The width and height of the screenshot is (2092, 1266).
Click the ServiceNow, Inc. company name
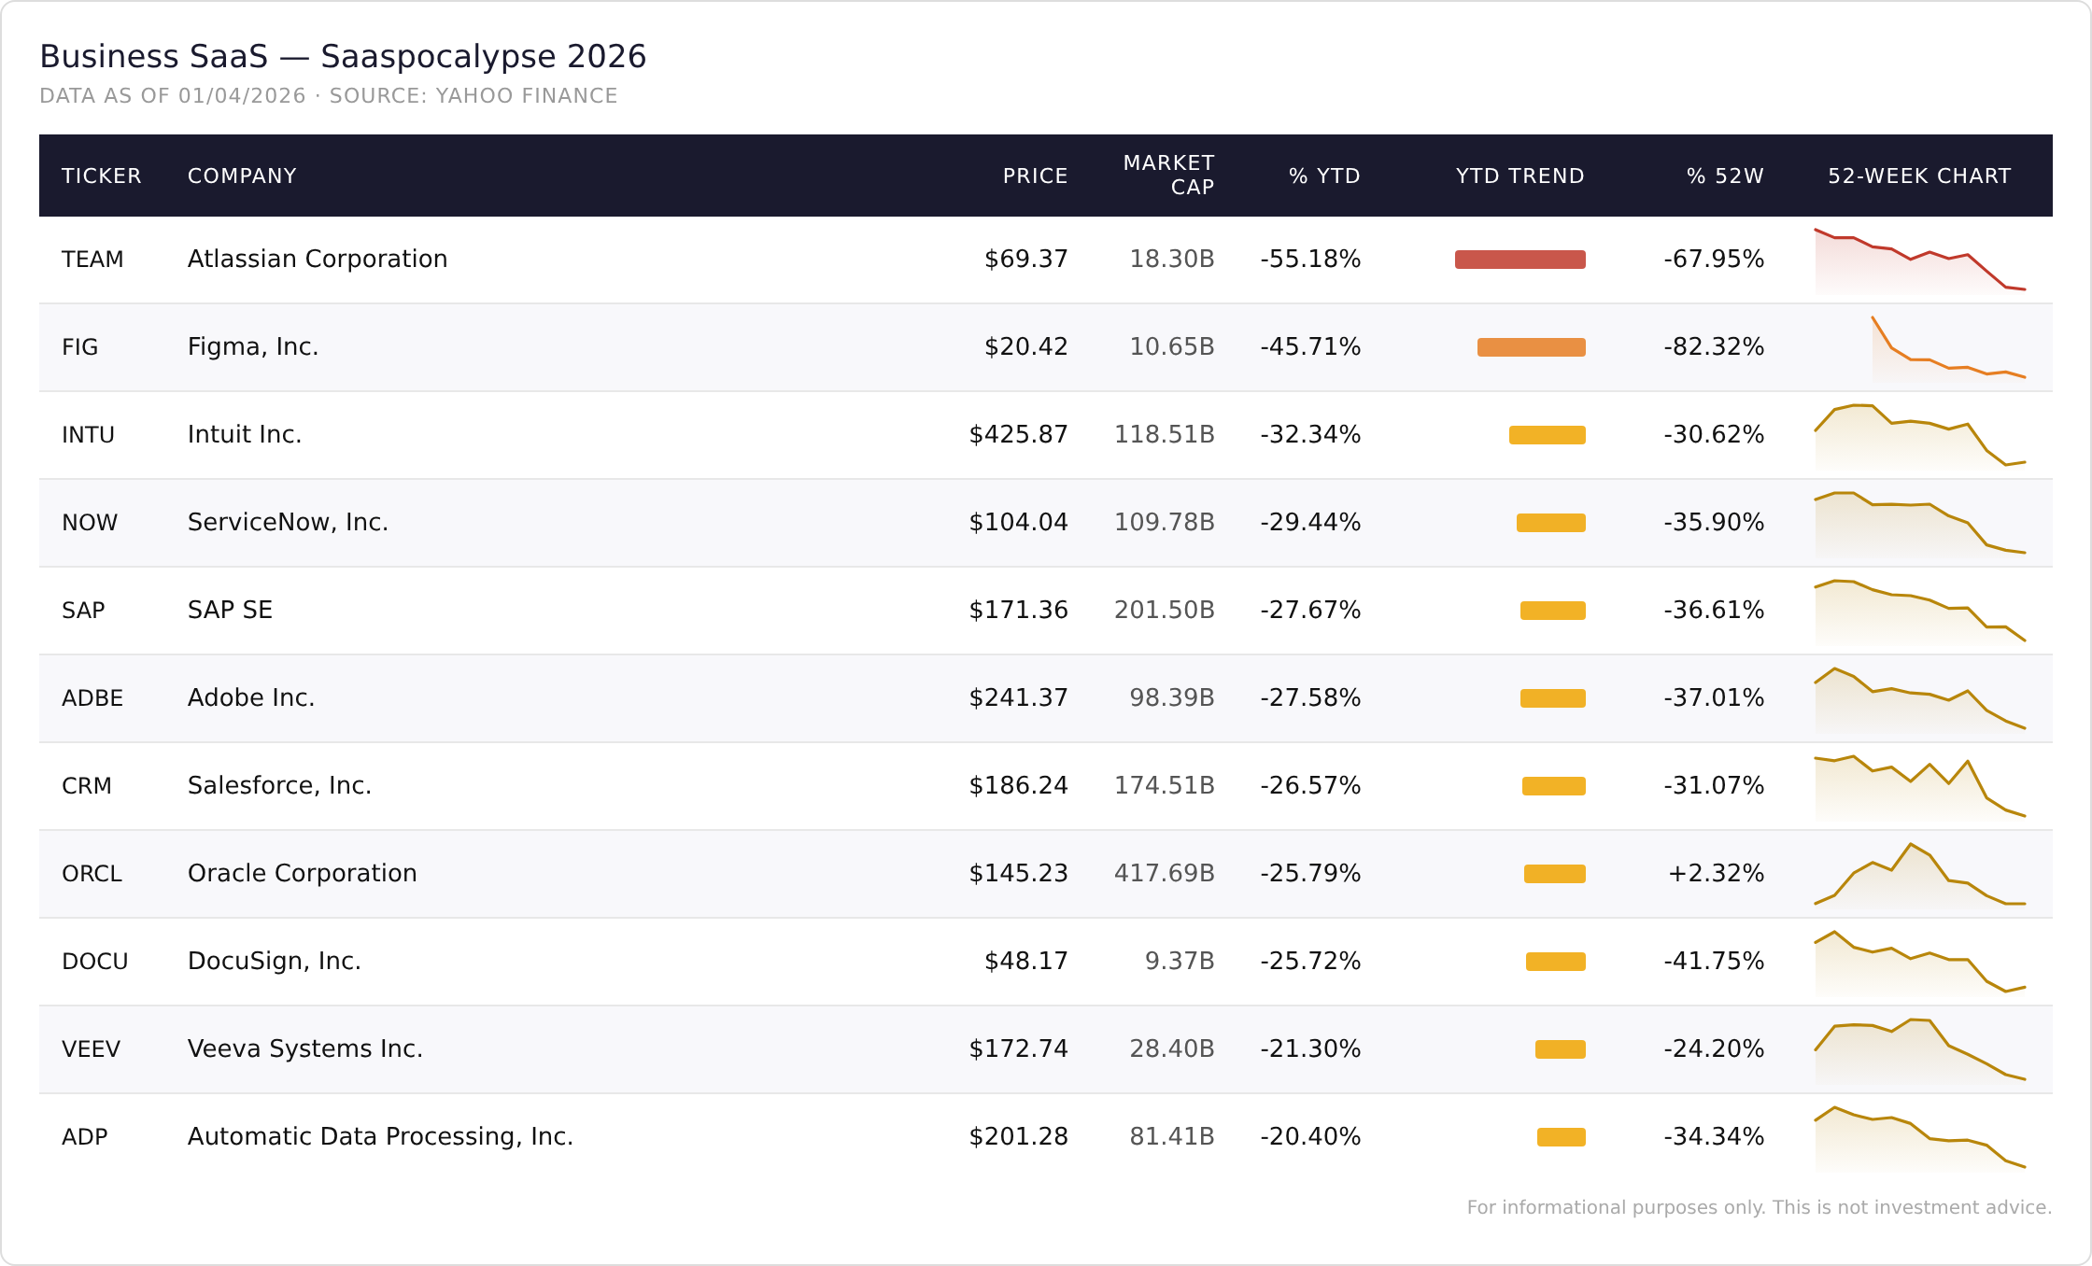point(288,522)
